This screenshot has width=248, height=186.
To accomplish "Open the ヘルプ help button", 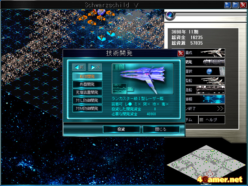I will coord(212,120).
